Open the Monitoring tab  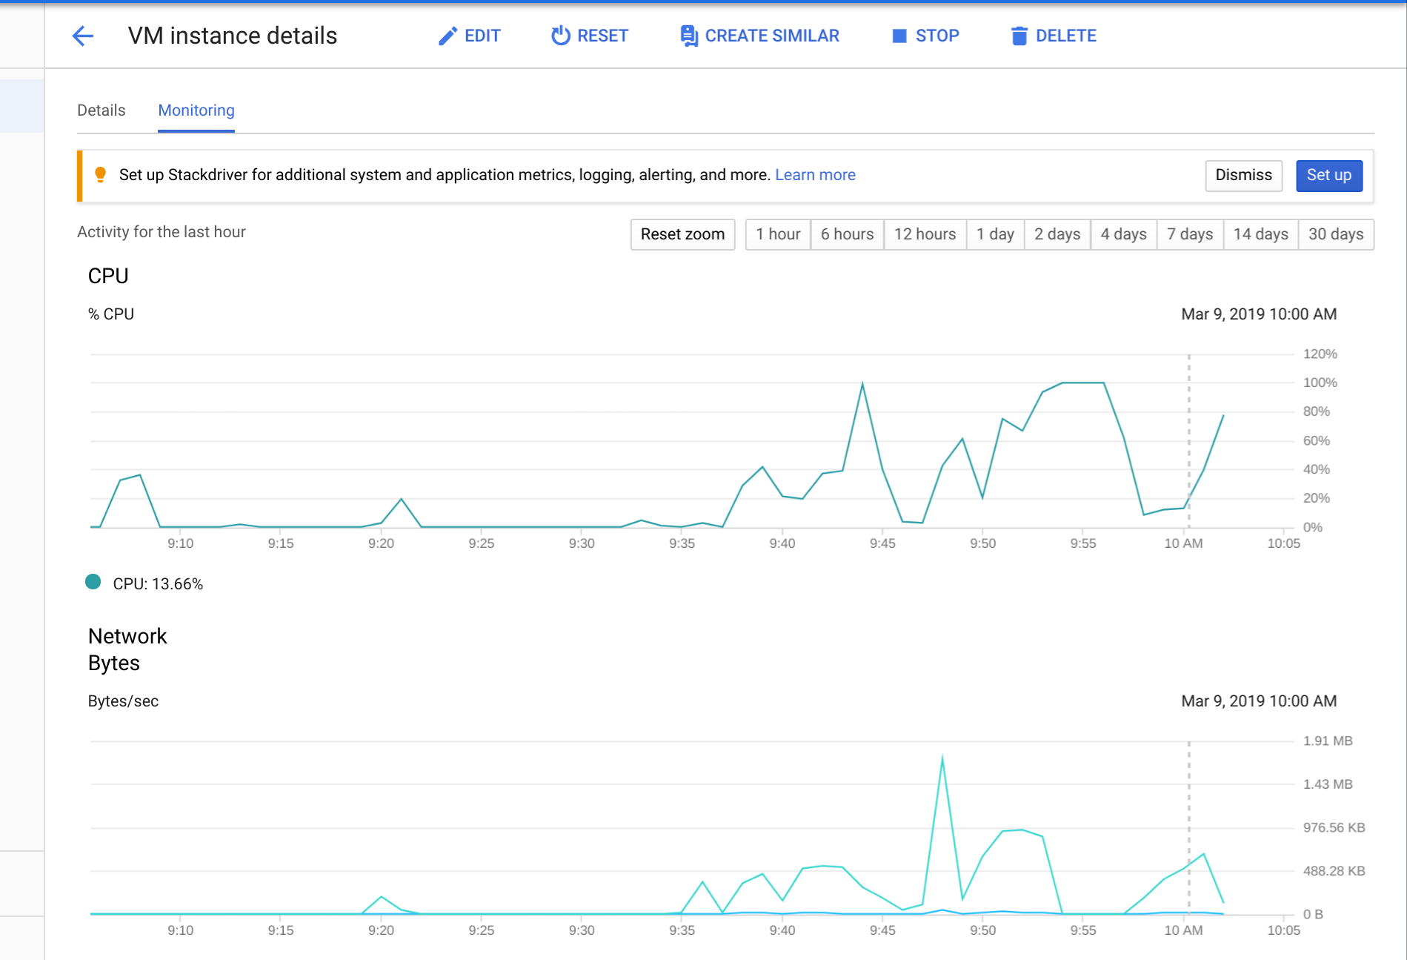click(x=196, y=110)
